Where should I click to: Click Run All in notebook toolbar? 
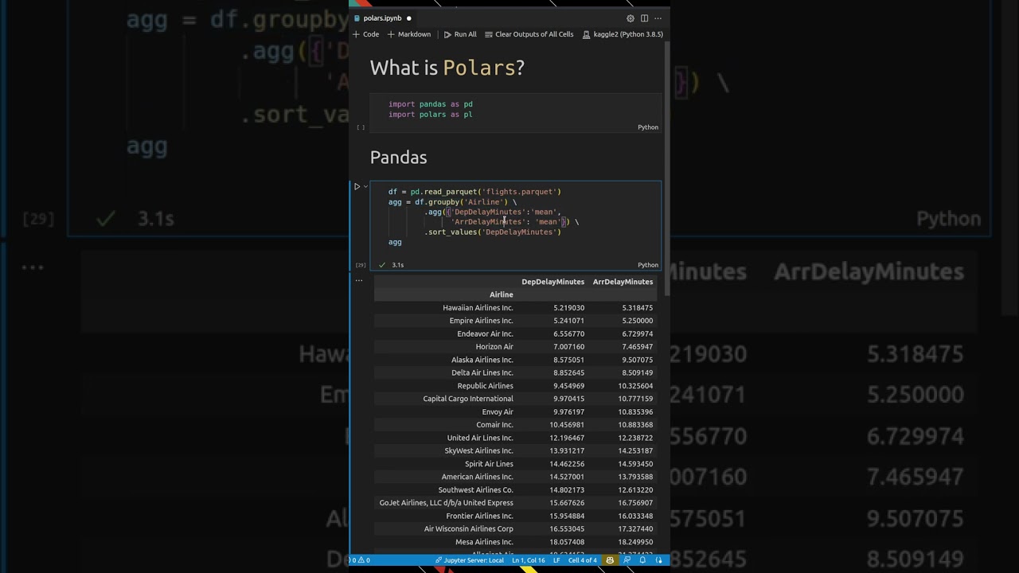click(460, 34)
